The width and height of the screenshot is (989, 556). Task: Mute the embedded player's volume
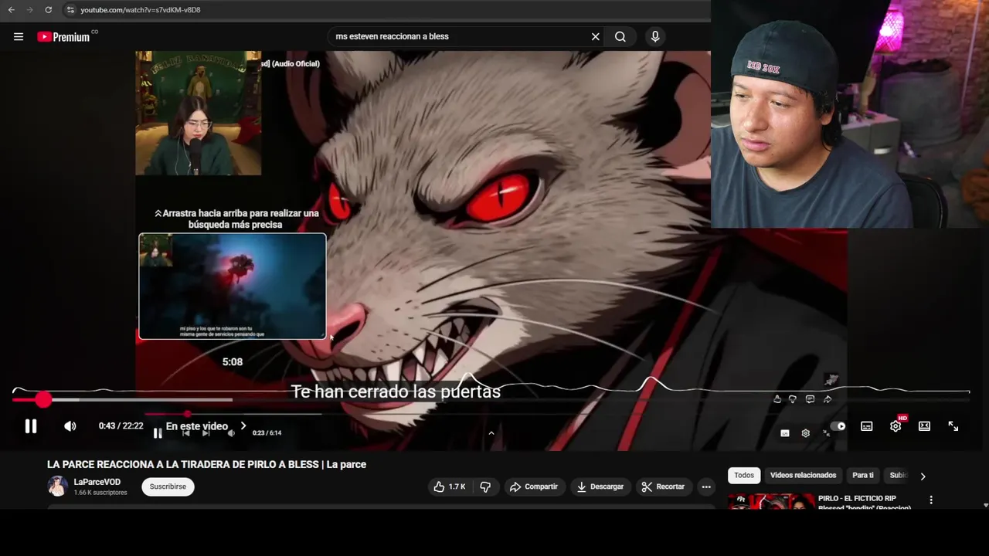230,433
